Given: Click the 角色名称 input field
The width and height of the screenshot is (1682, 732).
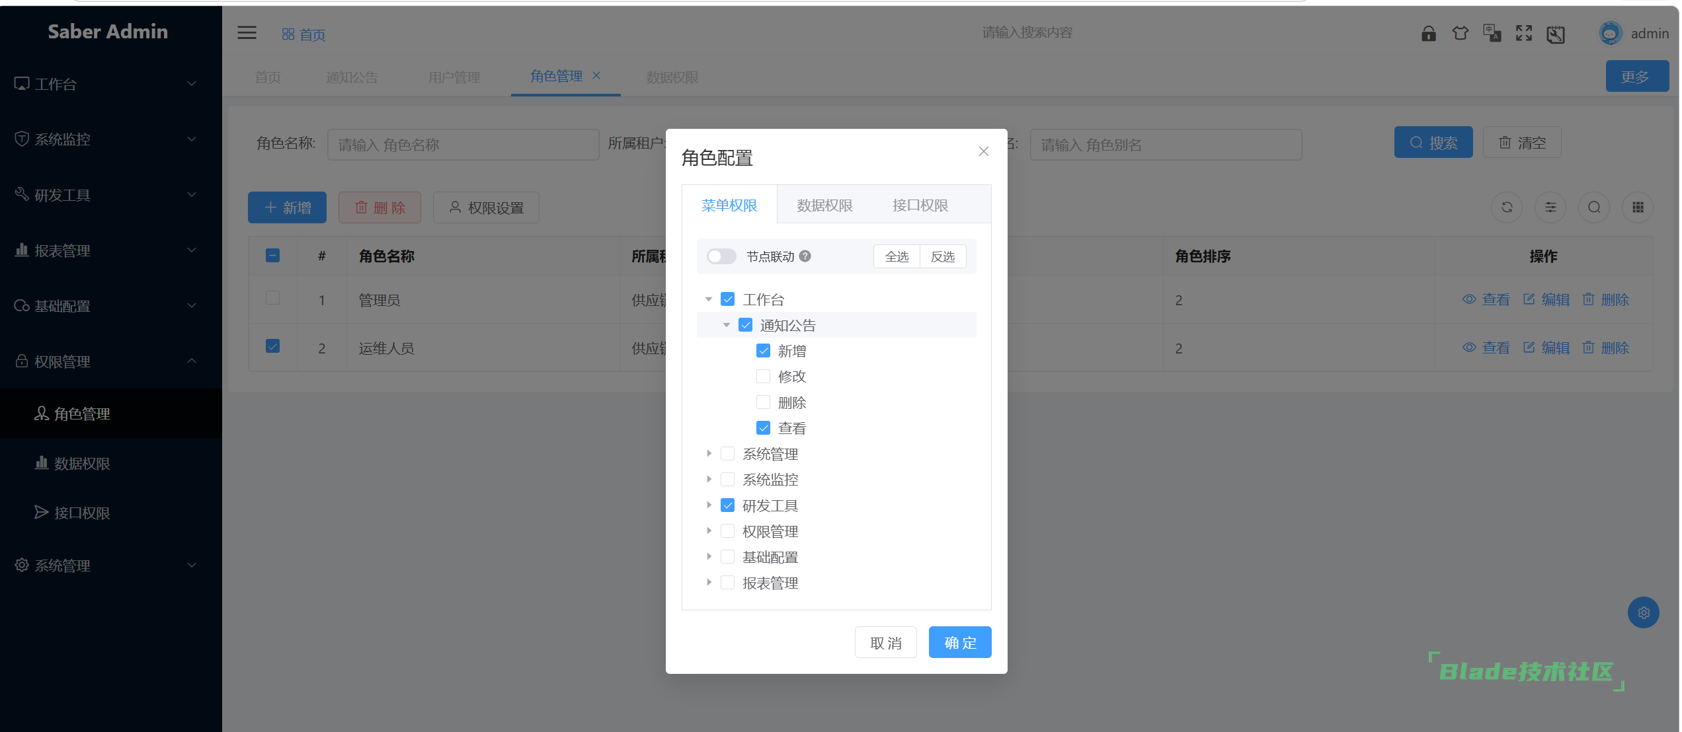Looking at the screenshot, I should point(463,145).
